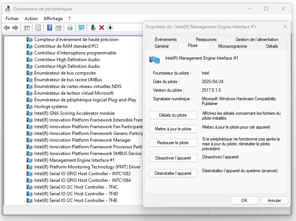The width and height of the screenshot is (296, 221).
Task: Click the black down-arrow disable device icon
Action: pos(110,28)
